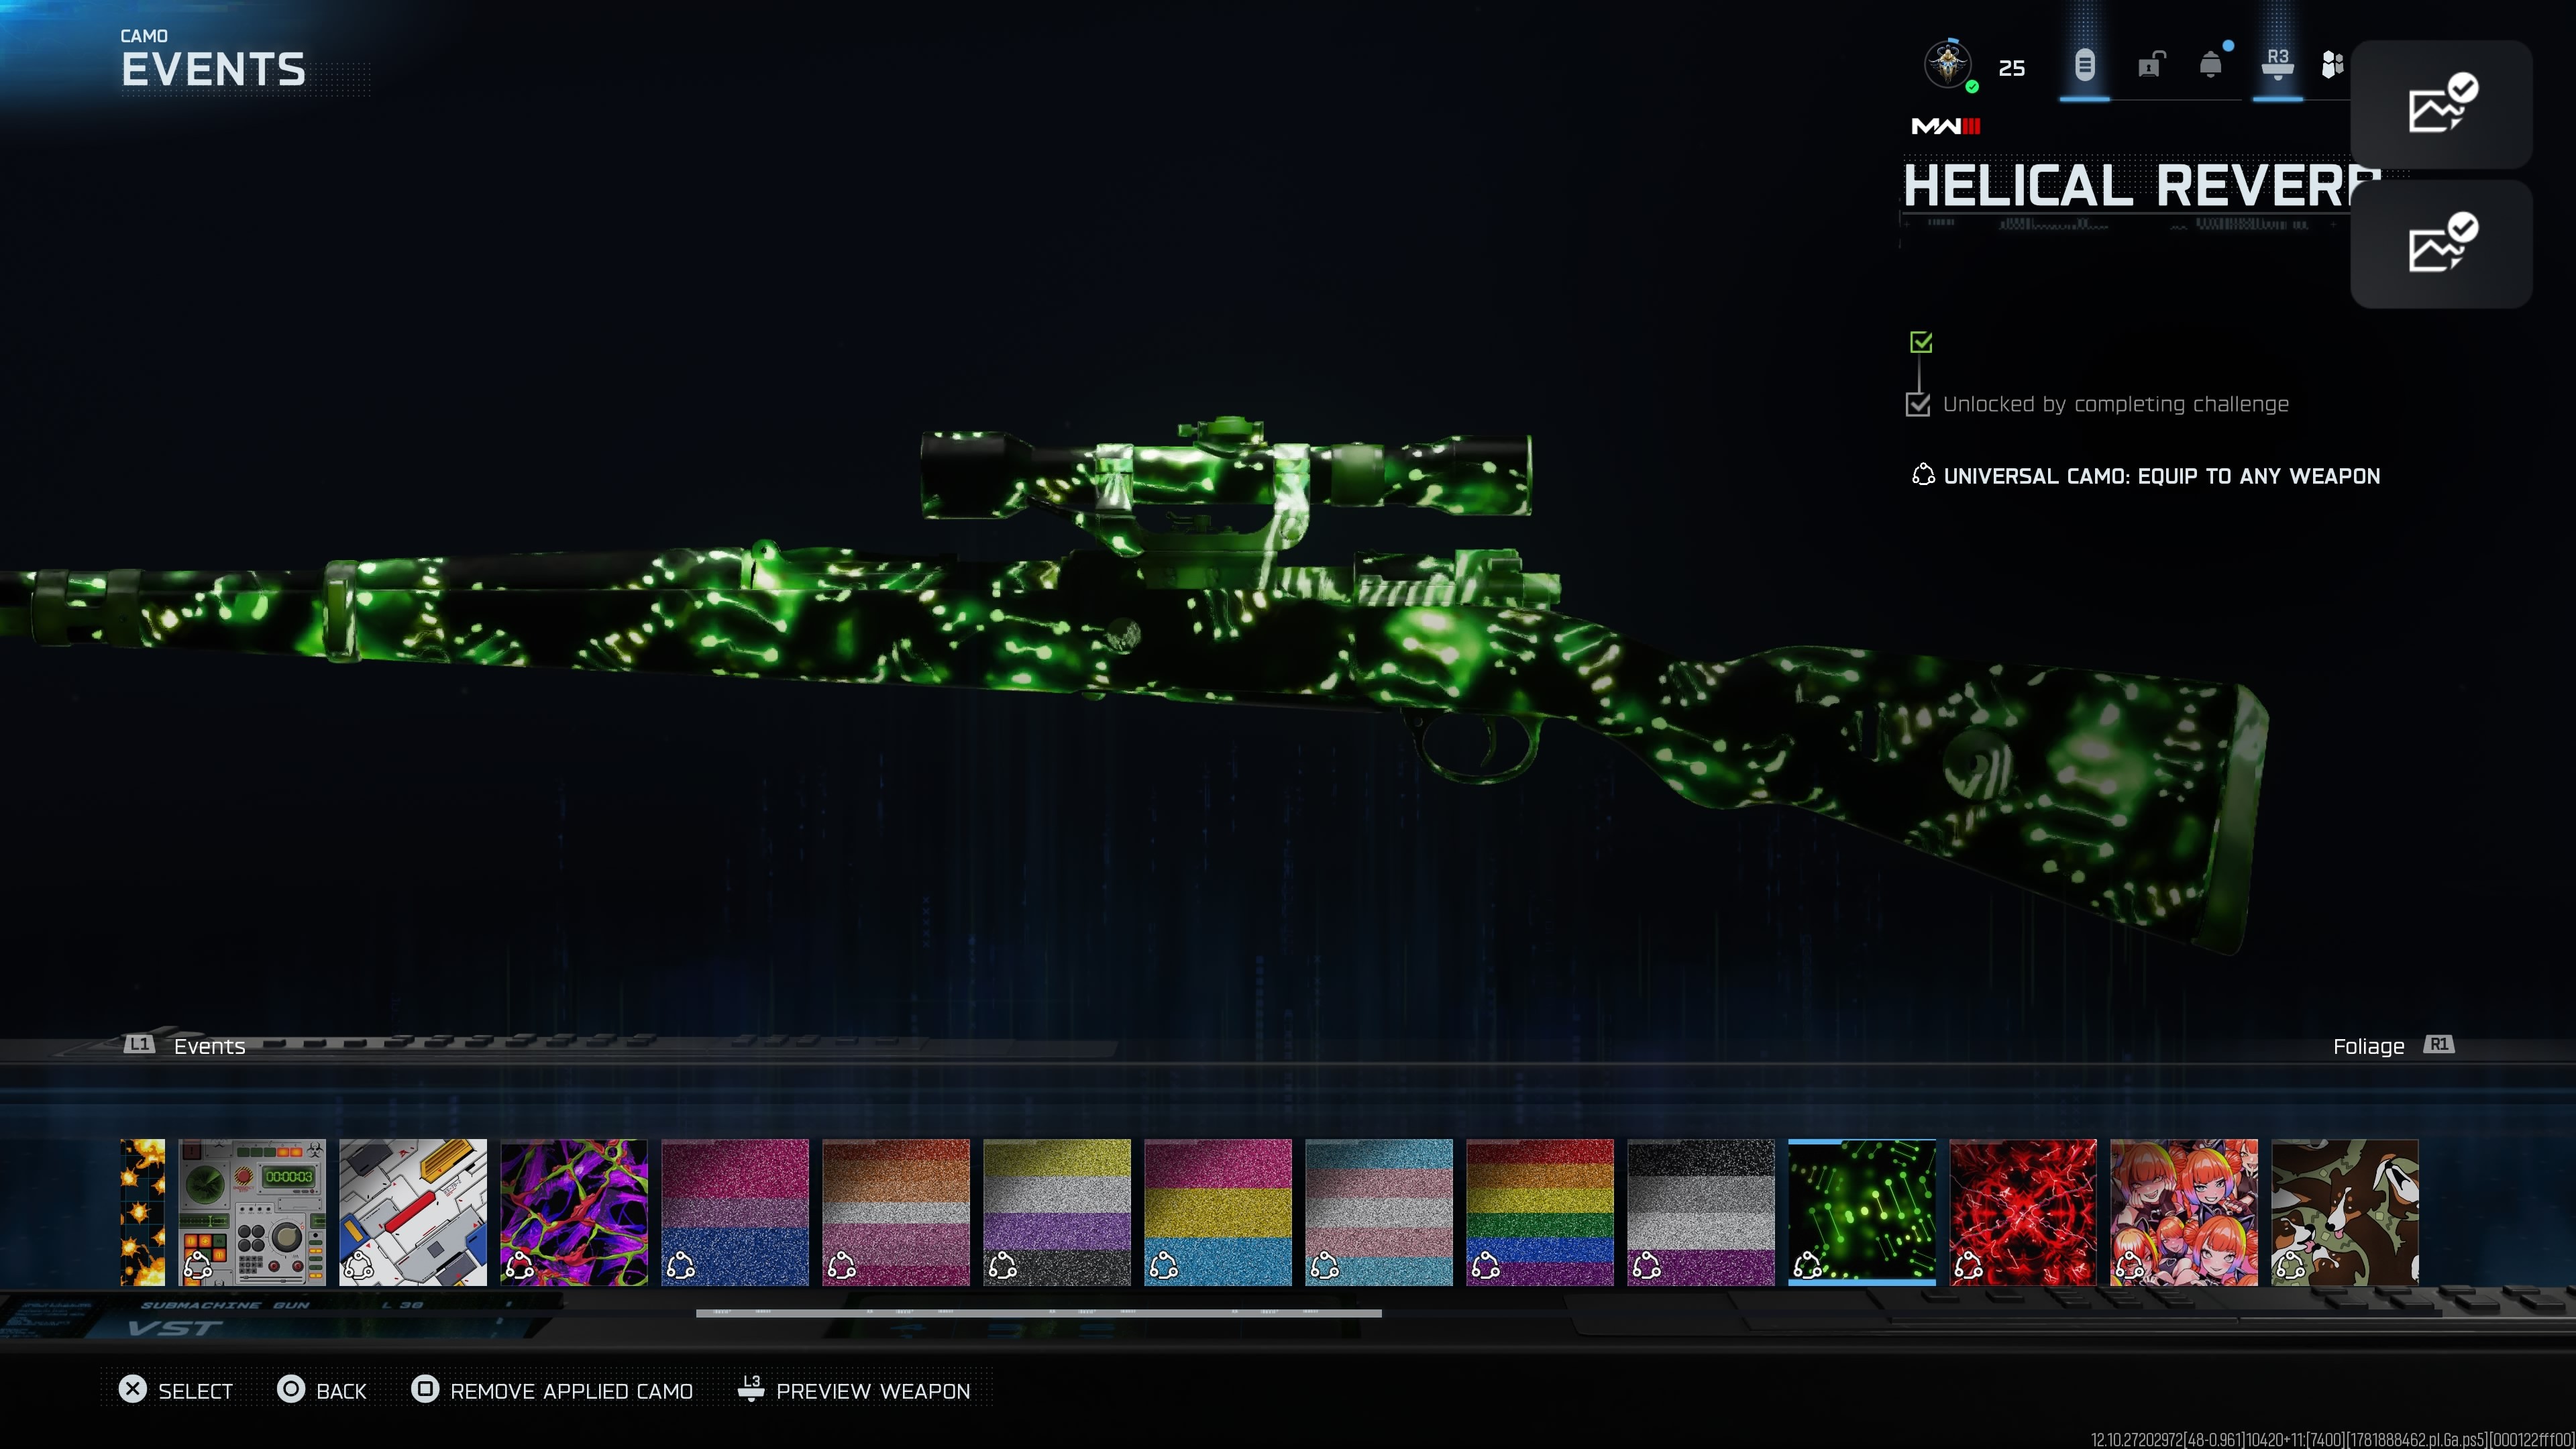Select the yellow-white-purple-black glitter camo
Image resolution: width=2576 pixels, height=1449 pixels.
(x=1057, y=1212)
